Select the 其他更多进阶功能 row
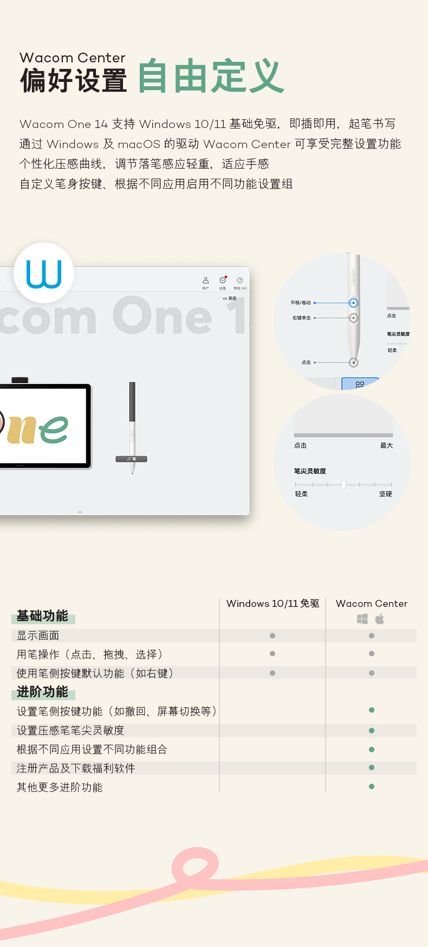 click(x=214, y=787)
